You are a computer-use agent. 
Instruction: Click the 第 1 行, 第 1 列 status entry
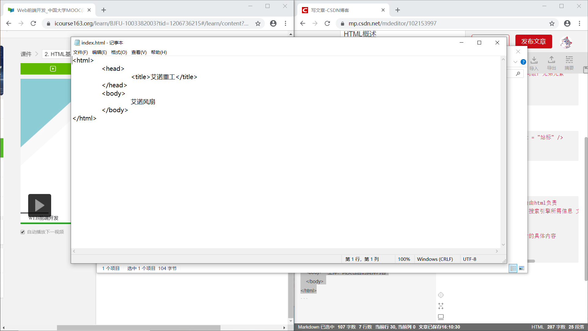point(362,259)
